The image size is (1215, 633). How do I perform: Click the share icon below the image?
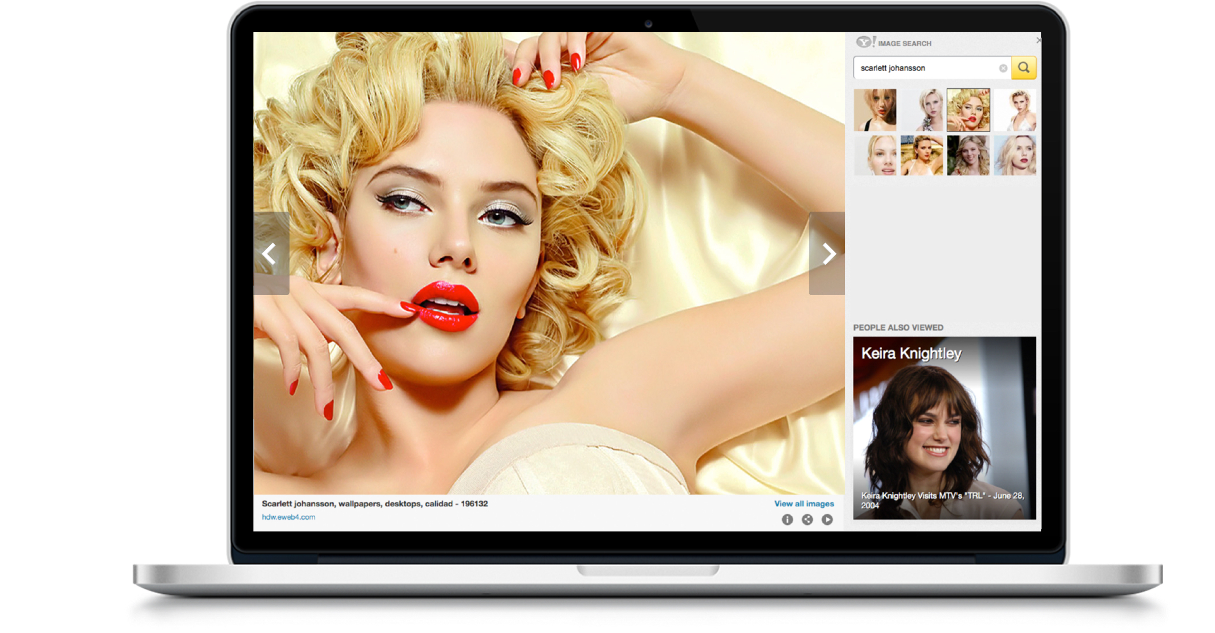(x=807, y=520)
